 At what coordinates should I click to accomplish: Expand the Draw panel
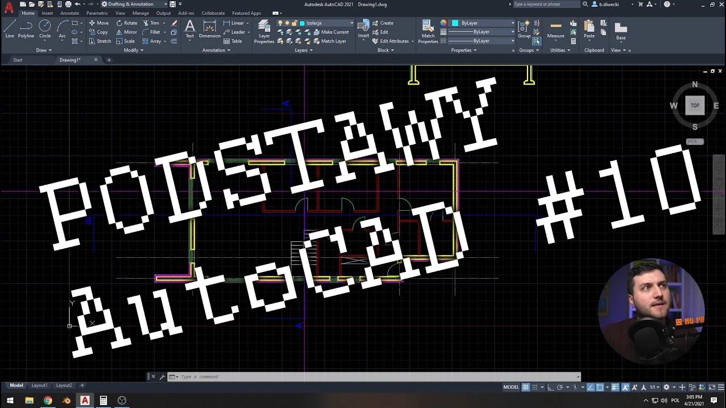(44, 50)
